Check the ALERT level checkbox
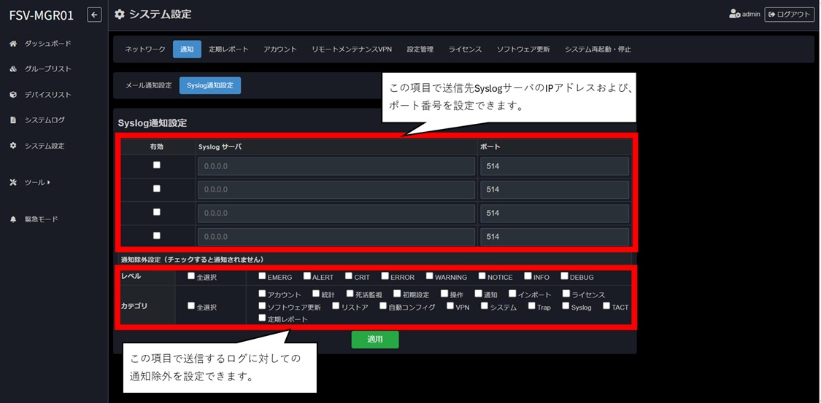This screenshot has width=821, height=403. click(307, 276)
